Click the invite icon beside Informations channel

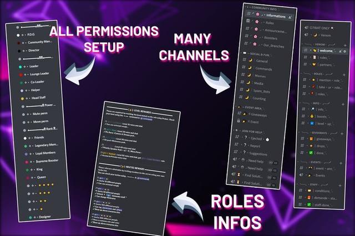(290, 17)
